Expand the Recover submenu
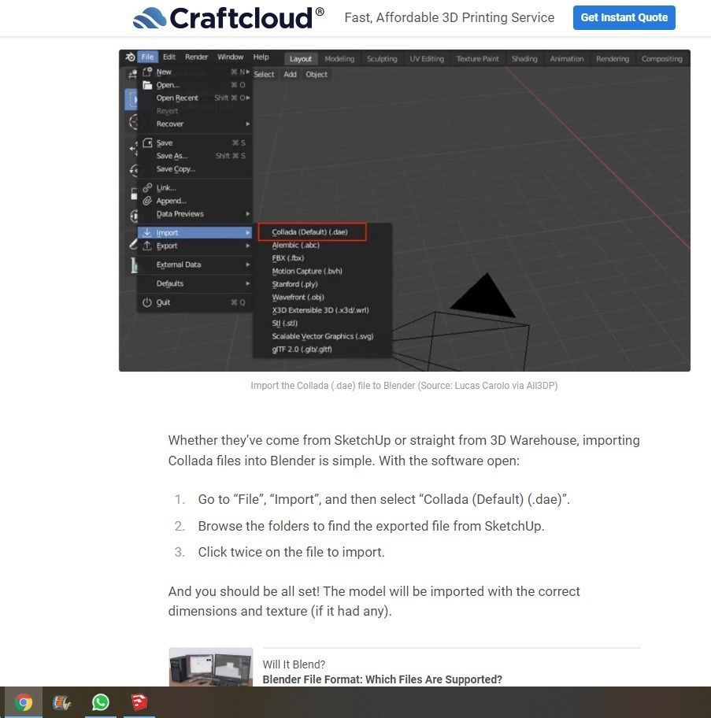Viewport: 711px width, 718px height. pos(195,124)
